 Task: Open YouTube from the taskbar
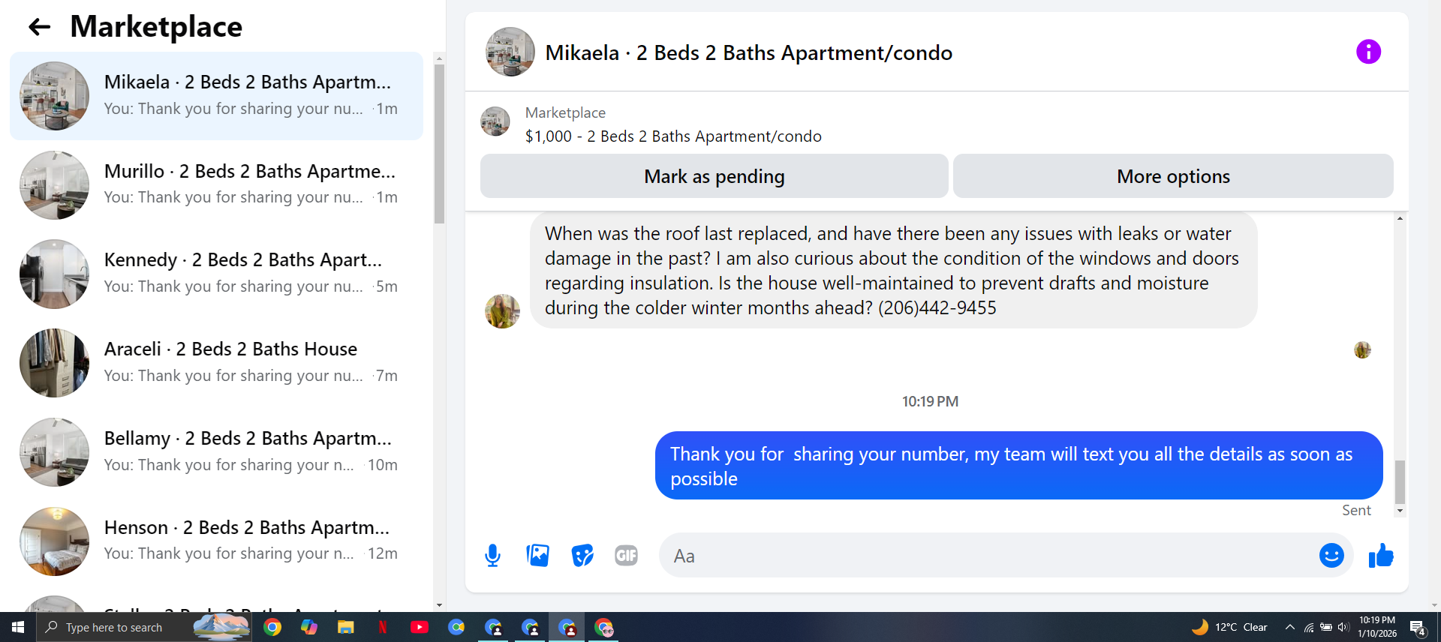coord(420,627)
